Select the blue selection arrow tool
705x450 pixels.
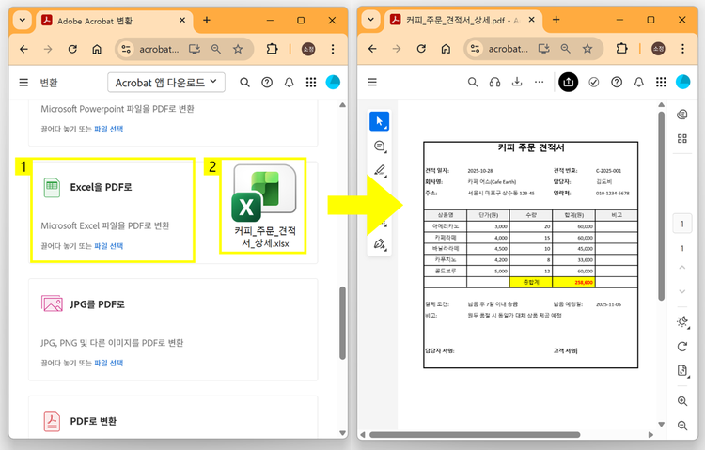click(x=380, y=121)
